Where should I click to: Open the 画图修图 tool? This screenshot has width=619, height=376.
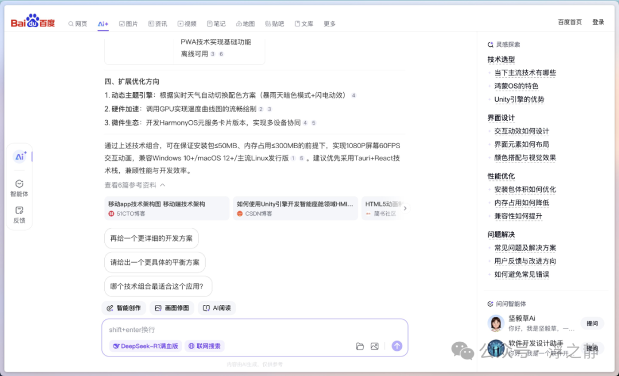pos(172,308)
